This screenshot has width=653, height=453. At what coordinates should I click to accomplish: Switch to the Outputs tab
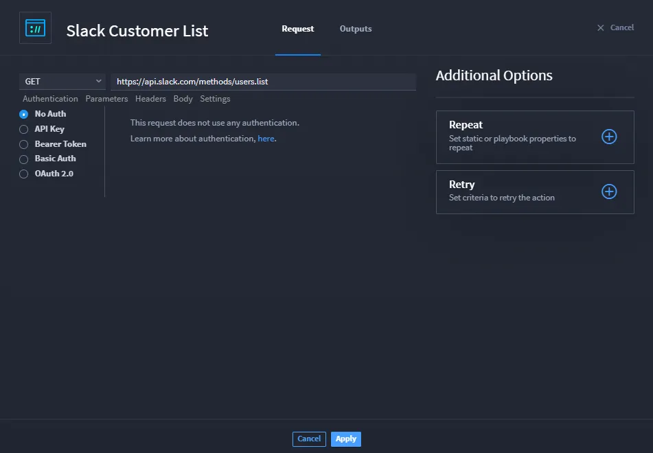coord(356,29)
